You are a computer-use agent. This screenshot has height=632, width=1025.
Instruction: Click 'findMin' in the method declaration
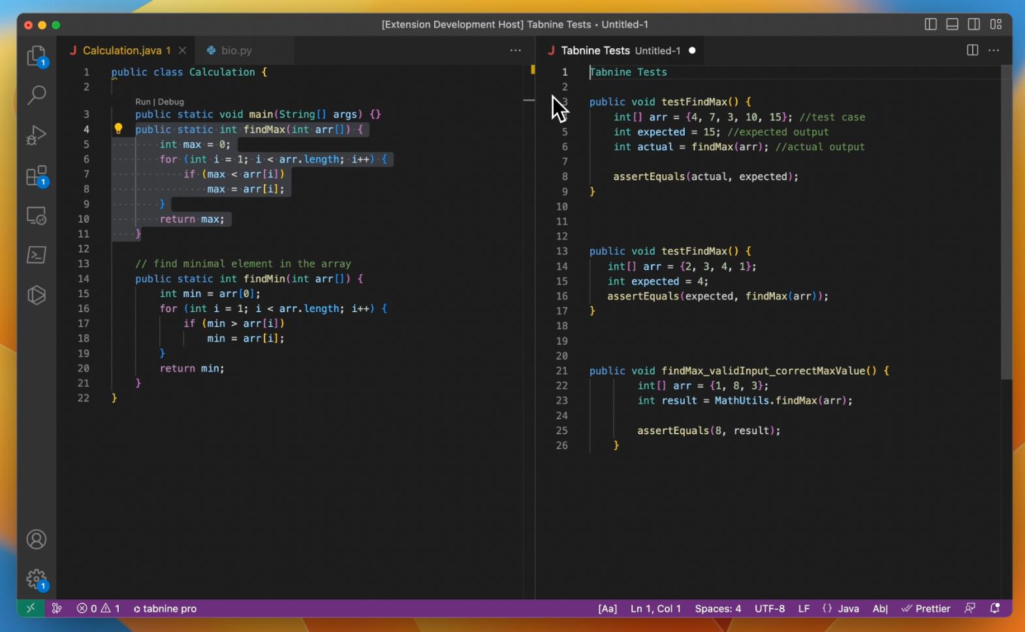pyautogui.click(x=264, y=279)
